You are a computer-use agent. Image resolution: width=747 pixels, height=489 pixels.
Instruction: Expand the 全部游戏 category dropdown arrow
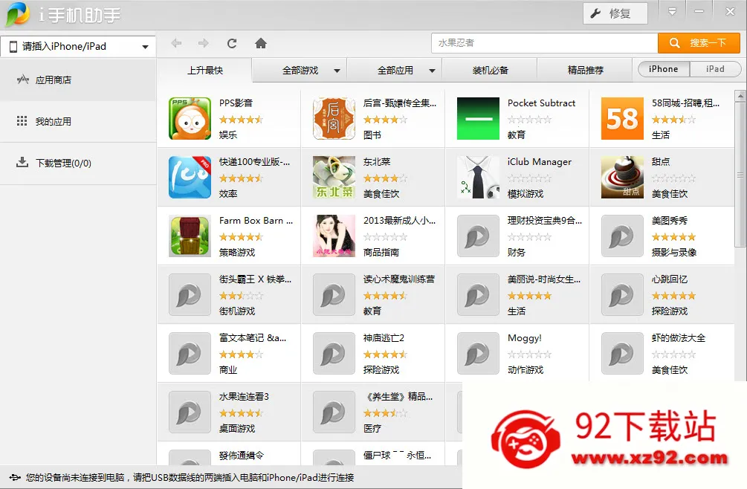(337, 71)
